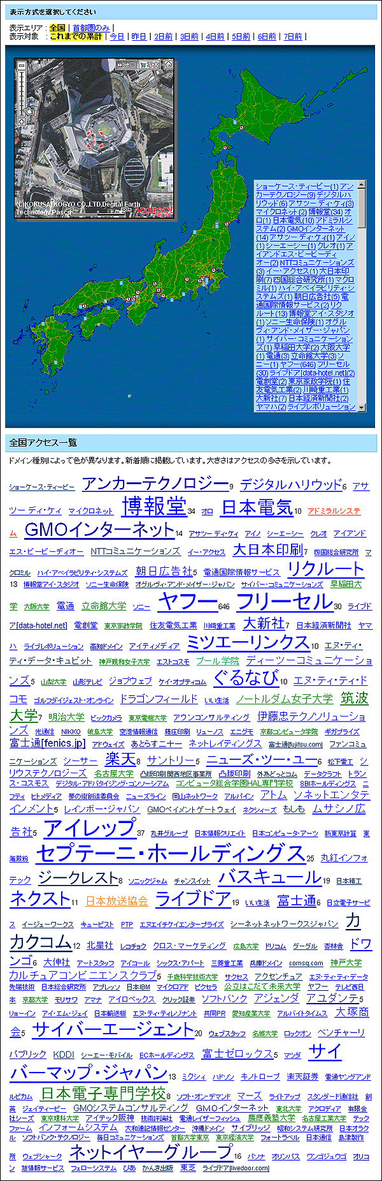Show 2日前 access data
This screenshot has width=382, height=1181.
tap(163, 36)
